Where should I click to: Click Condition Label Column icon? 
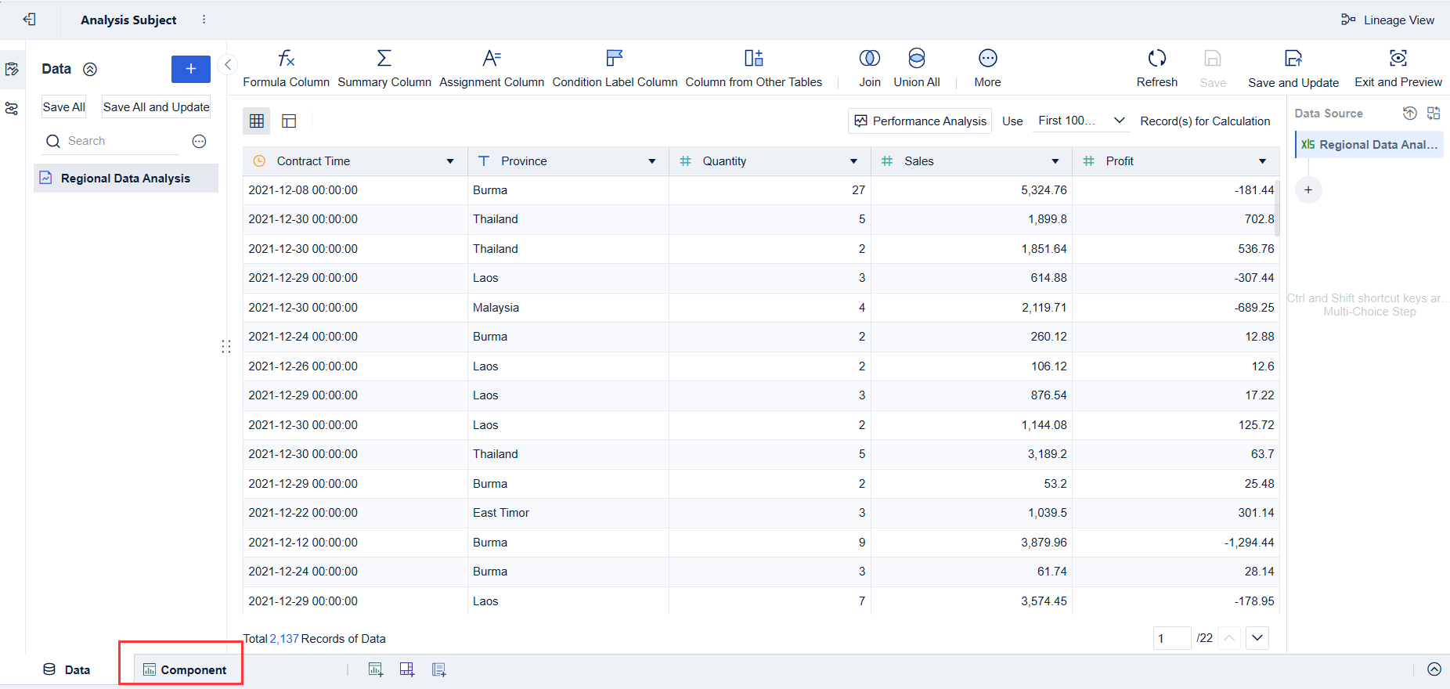click(x=615, y=59)
